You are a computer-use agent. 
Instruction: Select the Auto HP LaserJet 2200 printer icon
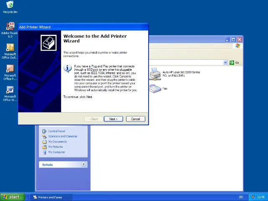click(x=155, y=74)
